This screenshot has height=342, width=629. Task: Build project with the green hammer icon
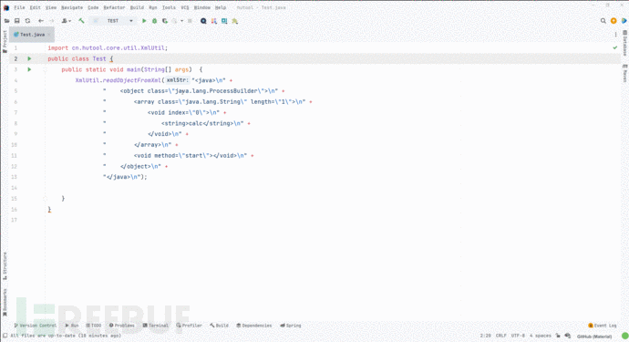(x=81, y=21)
